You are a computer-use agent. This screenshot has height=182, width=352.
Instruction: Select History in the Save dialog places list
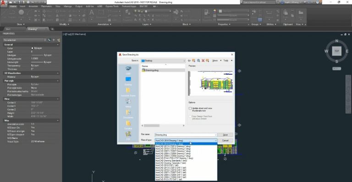pos(128,103)
